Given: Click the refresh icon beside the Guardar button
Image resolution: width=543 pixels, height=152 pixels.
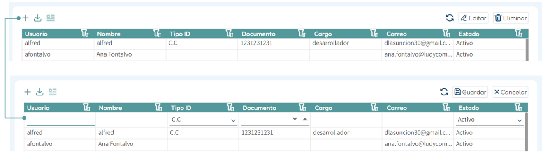Looking at the screenshot, I should point(444,92).
